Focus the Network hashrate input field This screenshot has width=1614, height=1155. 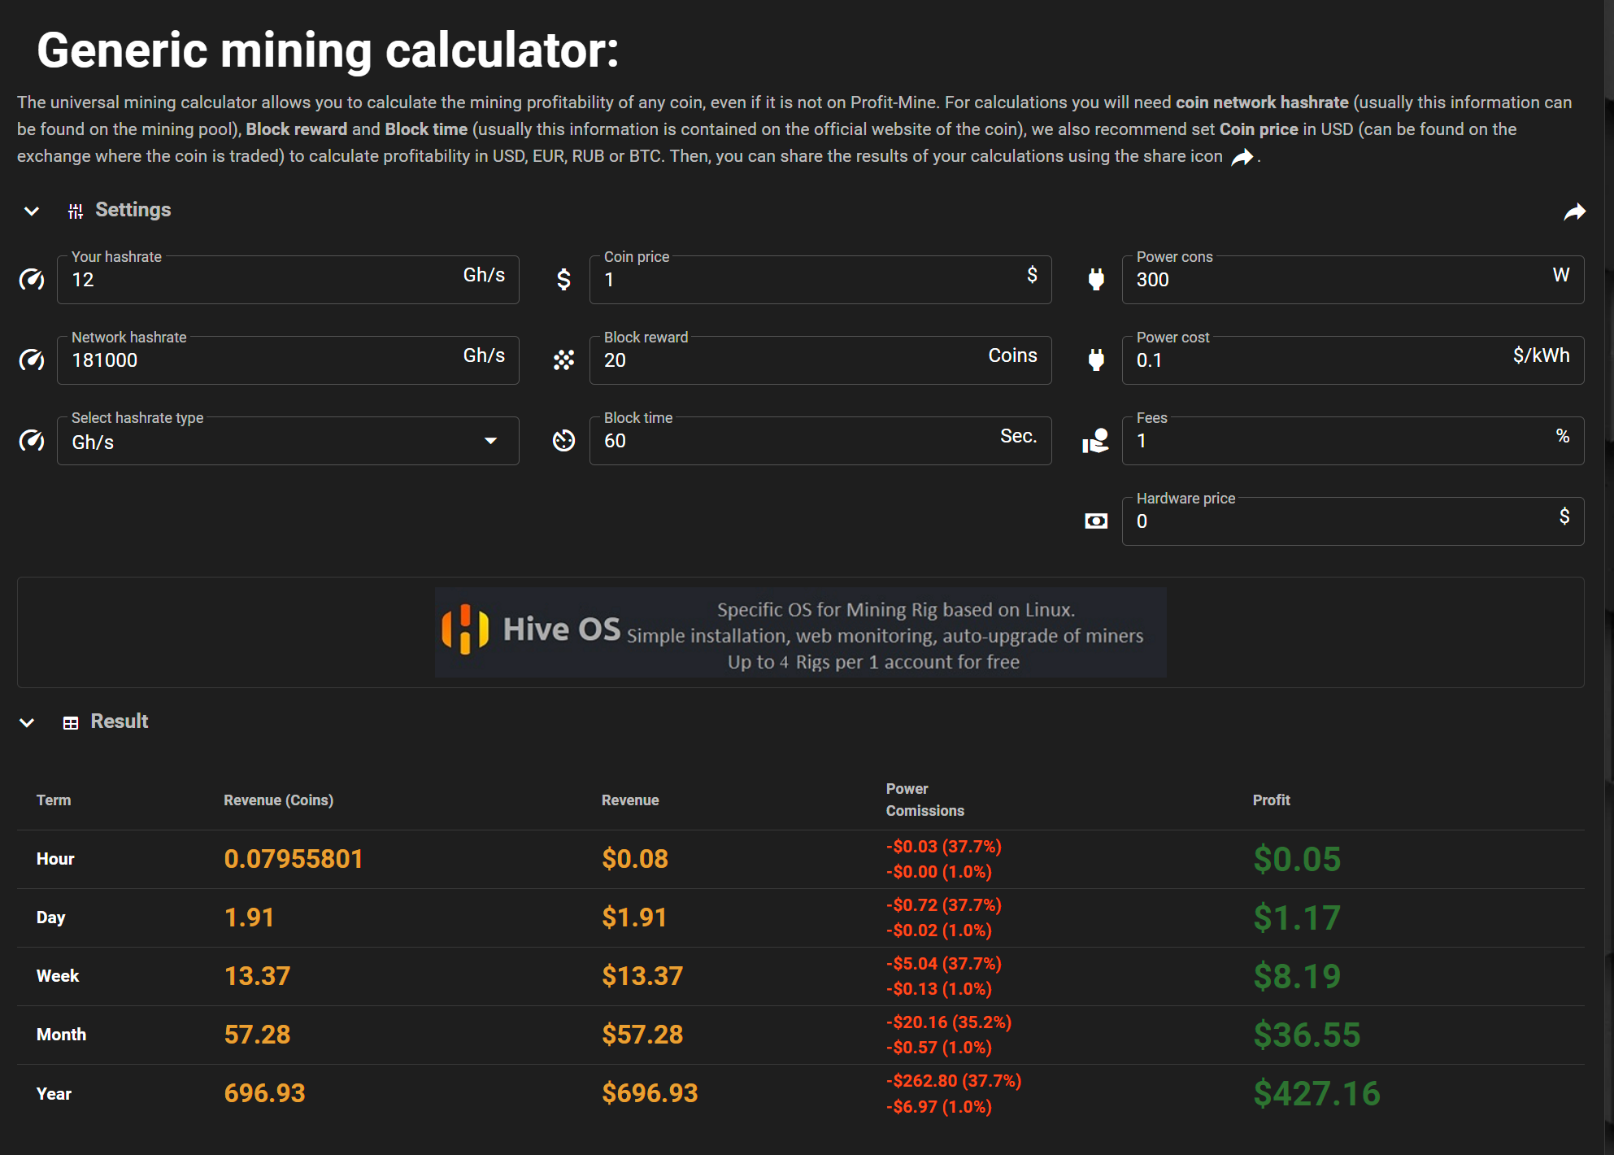[288, 360]
